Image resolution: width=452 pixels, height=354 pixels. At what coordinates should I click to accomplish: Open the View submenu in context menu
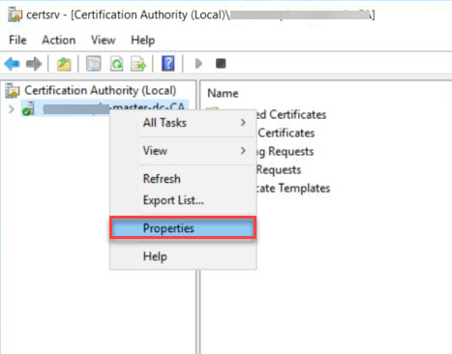183,151
